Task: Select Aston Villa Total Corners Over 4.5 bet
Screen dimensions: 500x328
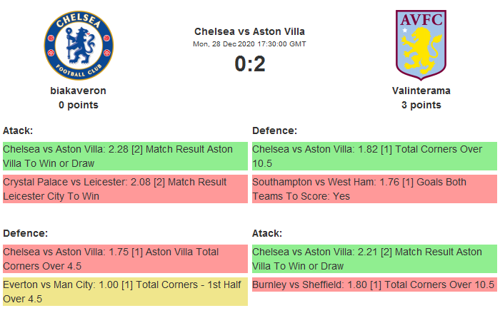Action: 124,259
